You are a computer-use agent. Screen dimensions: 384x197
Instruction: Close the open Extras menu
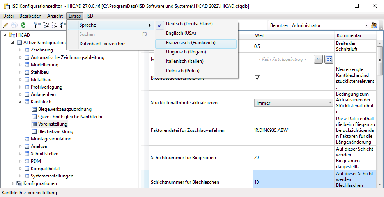[x=75, y=16]
